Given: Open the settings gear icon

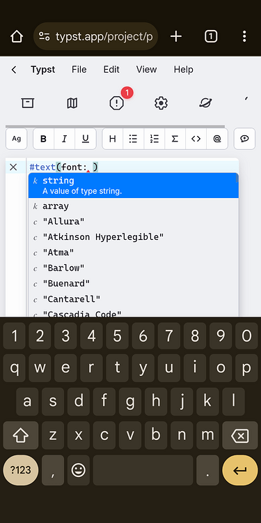Looking at the screenshot, I should [x=161, y=103].
